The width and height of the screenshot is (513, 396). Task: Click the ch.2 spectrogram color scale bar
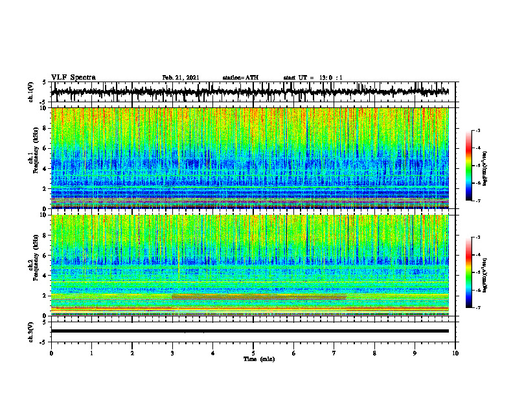[x=468, y=272]
